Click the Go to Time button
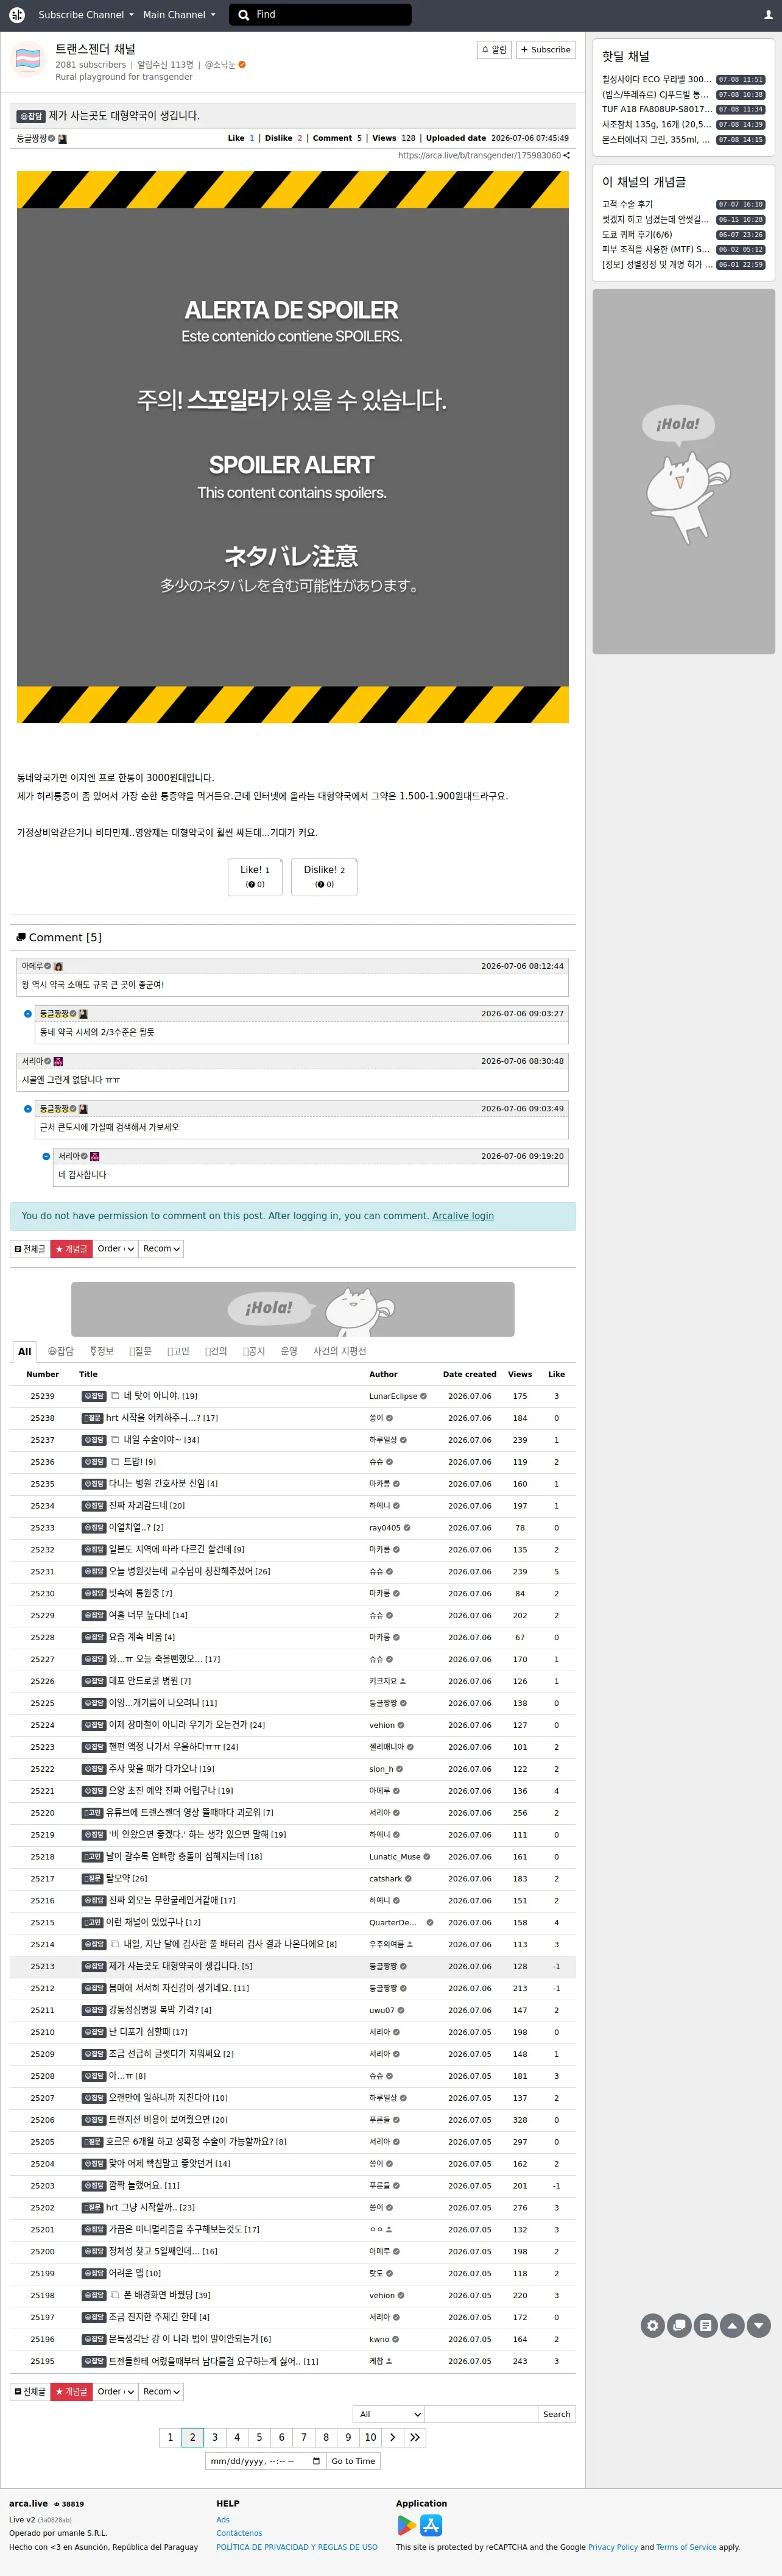This screenshot has width=782, height=2576. click(353, 2461)
